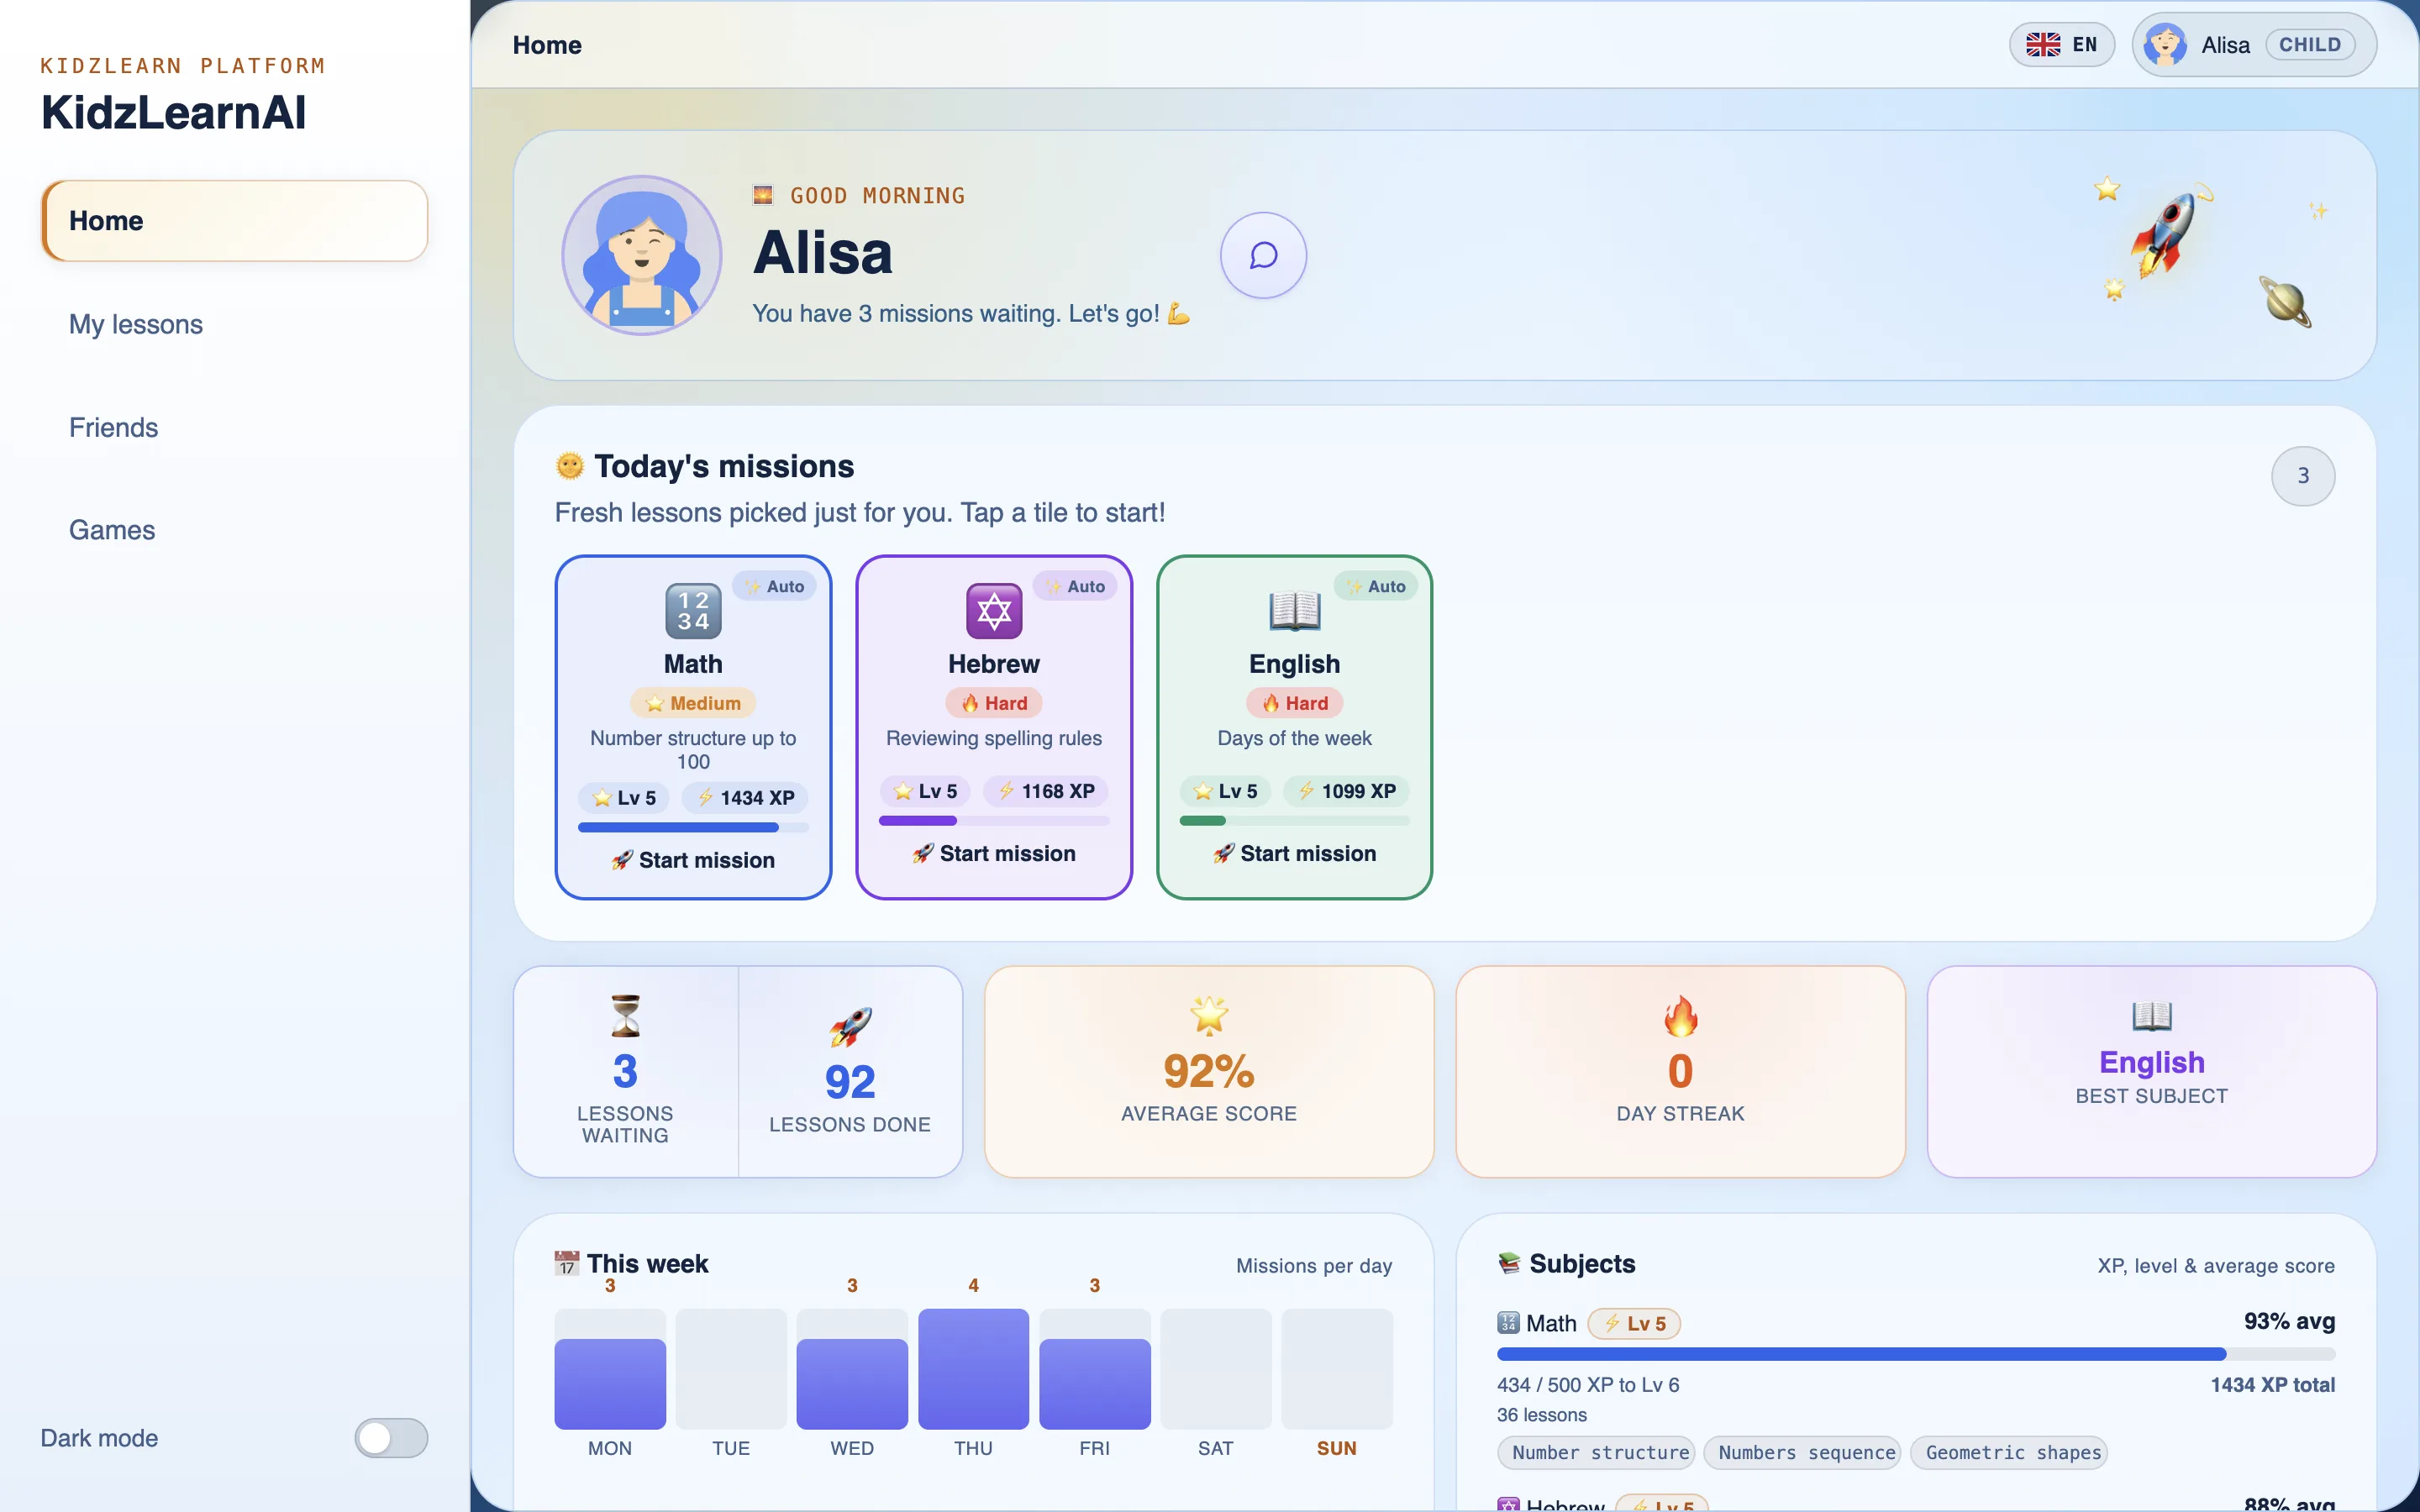Click the Math Lv 5 badge in Subjects

pyautogui.click(x=1634, y=1323)
